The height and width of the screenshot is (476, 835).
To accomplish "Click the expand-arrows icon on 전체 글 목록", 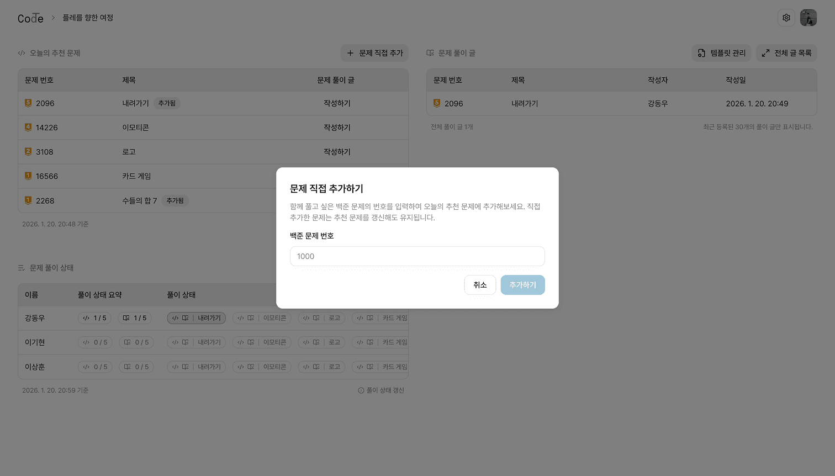I will (765, 53).
